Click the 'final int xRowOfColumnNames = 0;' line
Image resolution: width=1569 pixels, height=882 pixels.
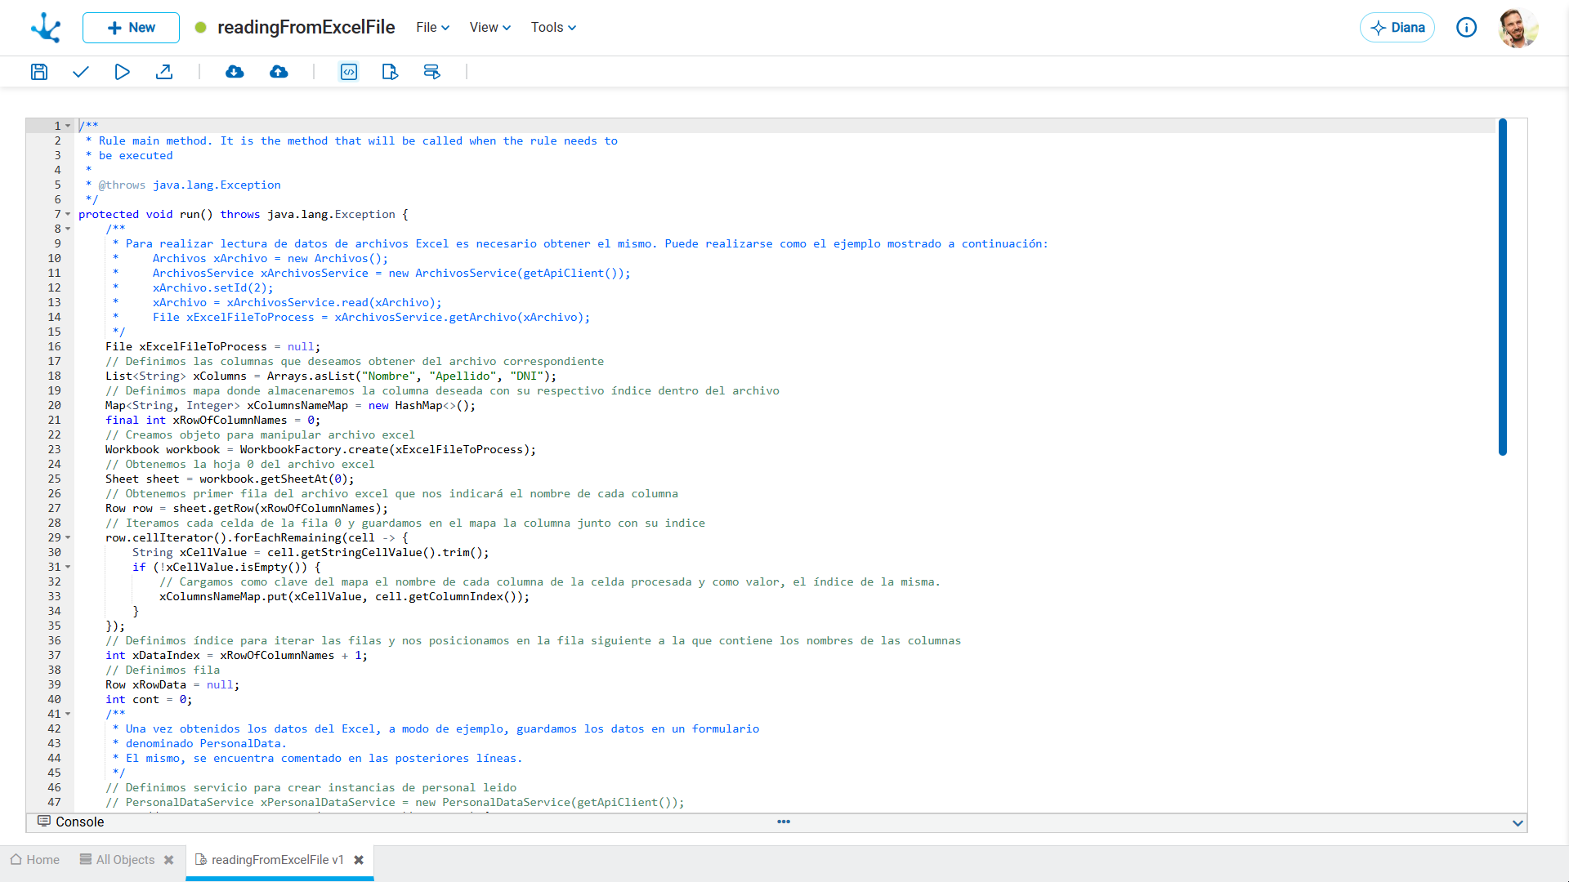point(212,420)
